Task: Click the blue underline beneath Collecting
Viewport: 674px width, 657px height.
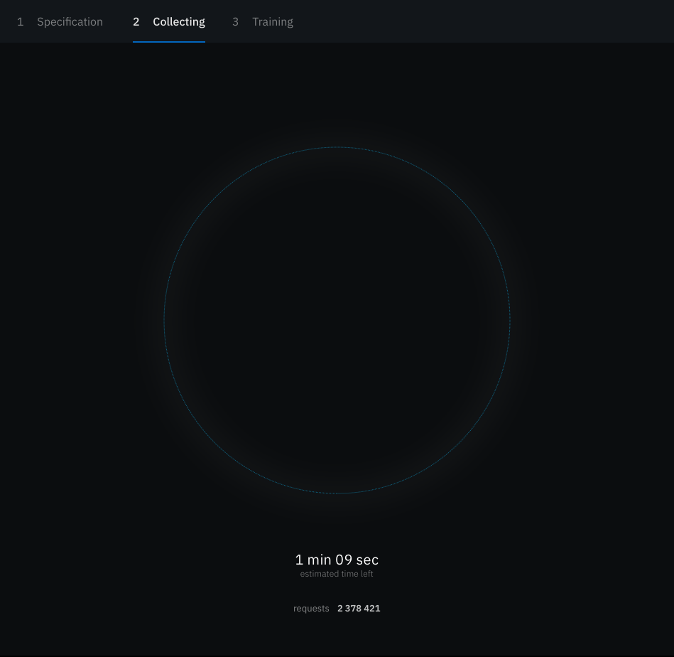Action: point(169,41)
